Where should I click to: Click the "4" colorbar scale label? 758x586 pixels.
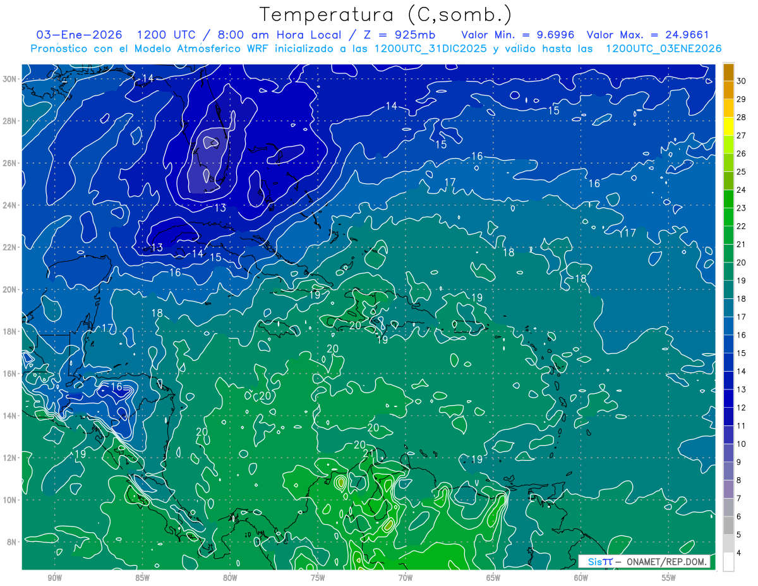(740, 553)
